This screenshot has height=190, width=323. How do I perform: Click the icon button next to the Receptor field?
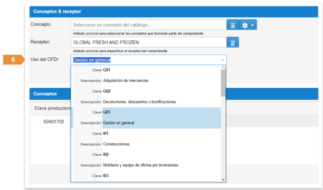coord(233,43)
